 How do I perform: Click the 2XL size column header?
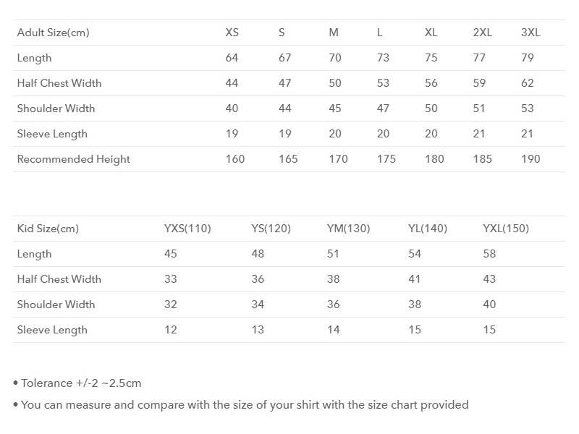(x=482, y=33)
